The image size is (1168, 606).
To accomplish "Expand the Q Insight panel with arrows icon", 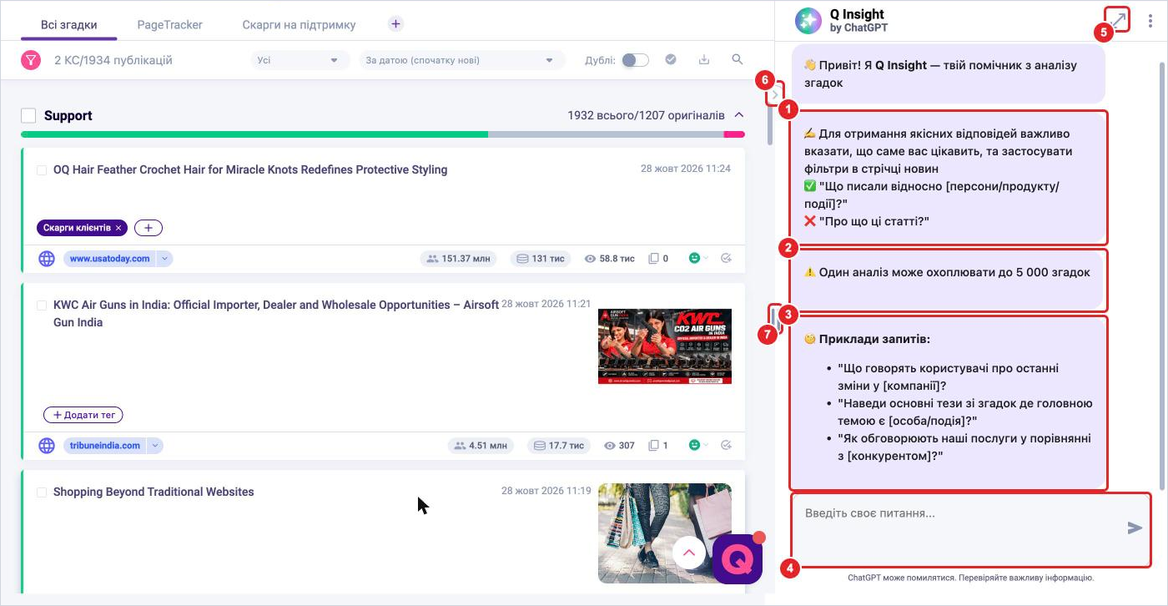I will (x=1119, y=19).
